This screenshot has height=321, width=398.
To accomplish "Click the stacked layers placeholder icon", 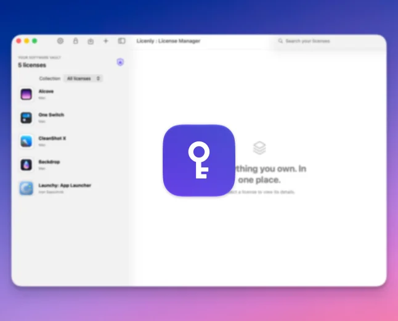I will (259, 148).
